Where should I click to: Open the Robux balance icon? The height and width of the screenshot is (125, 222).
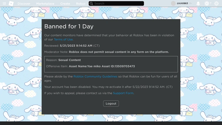pyautogui.click(x=207, y=4)
